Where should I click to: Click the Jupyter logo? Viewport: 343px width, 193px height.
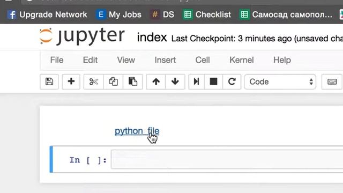point(82,36)
